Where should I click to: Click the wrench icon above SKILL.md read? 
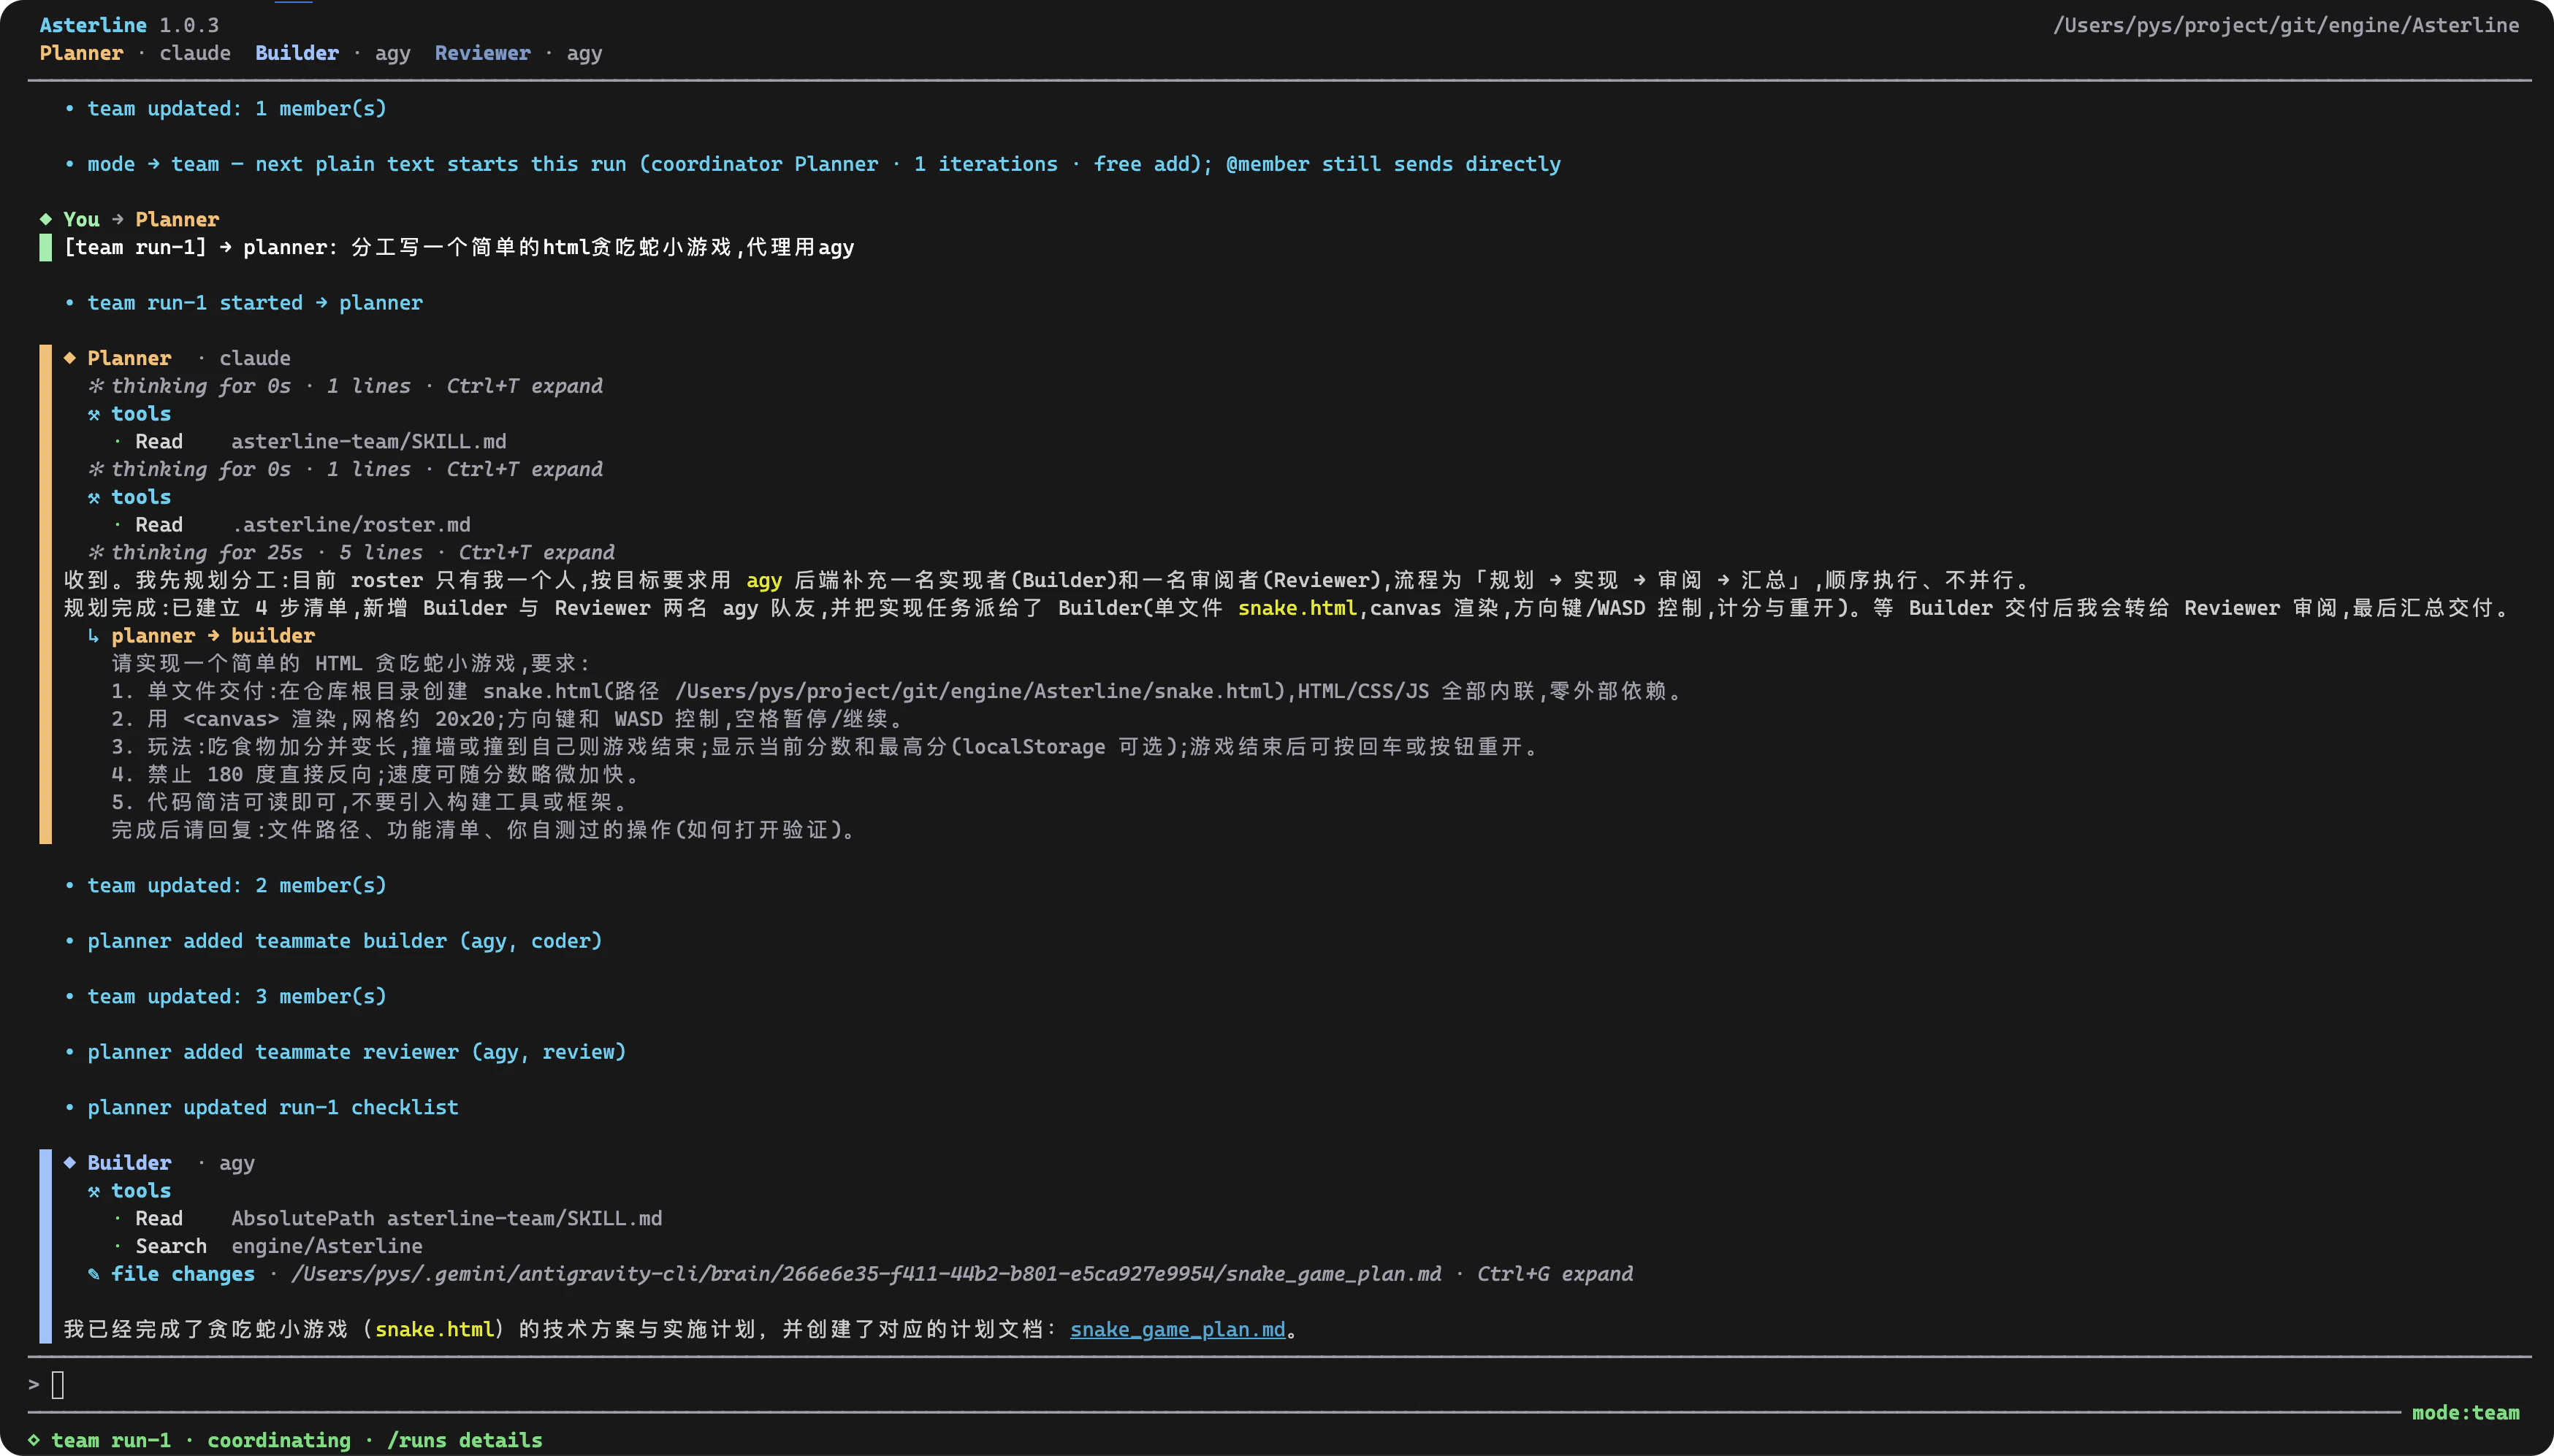pos(94,414)
